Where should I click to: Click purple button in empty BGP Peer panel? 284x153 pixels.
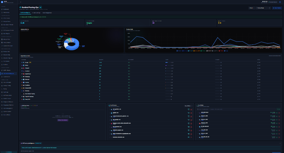(63, 120)
